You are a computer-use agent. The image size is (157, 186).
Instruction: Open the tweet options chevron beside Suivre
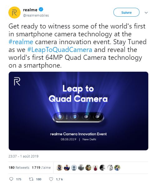[146, 13]
